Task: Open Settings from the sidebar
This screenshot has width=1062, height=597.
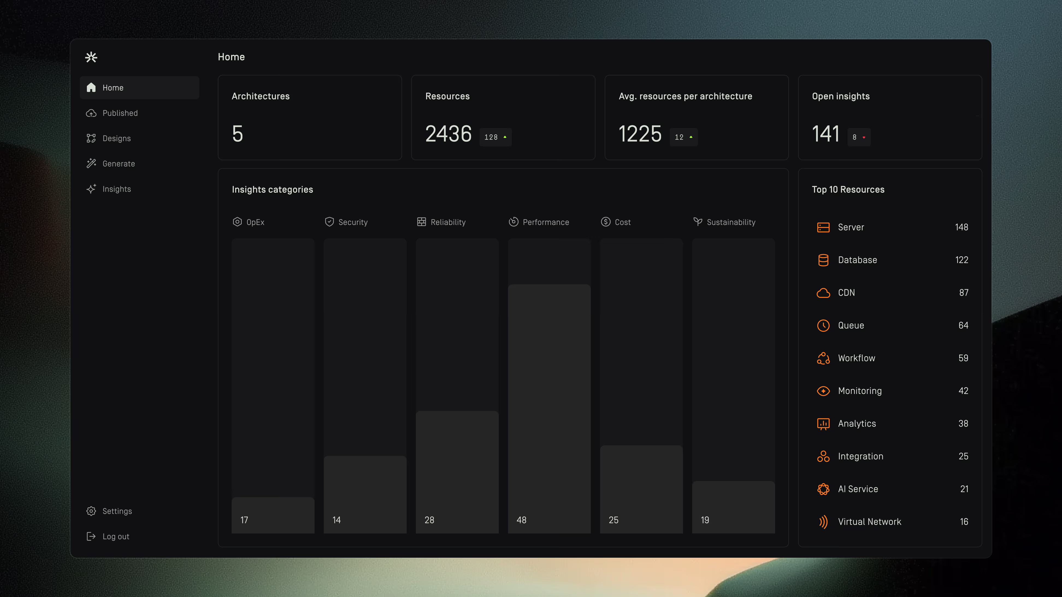Action: (117, 511)
